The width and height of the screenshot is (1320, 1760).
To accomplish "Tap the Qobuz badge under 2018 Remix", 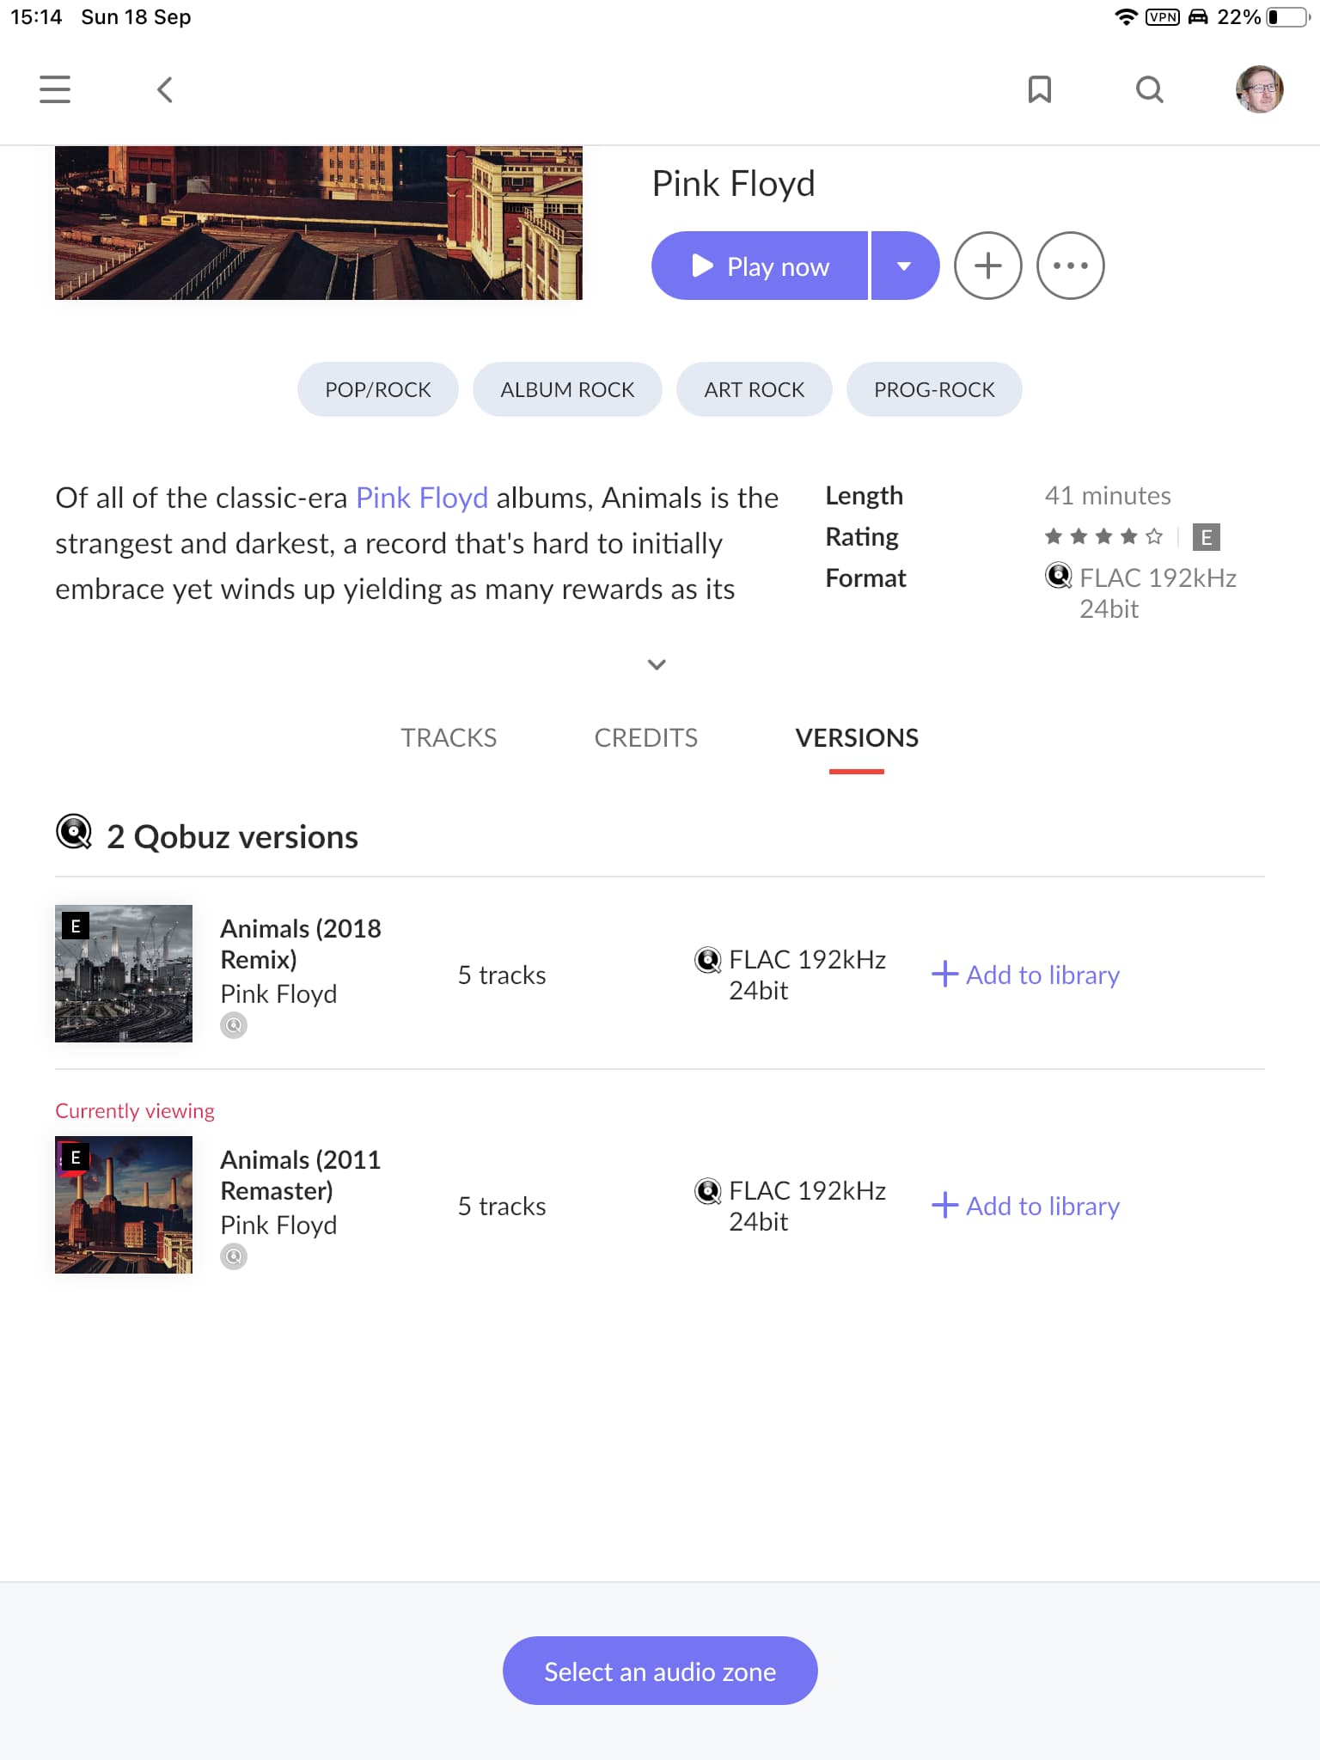I will click(234, 1025).
